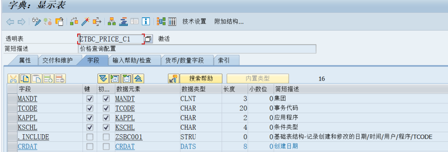Switch Display/Change mode with glasses-pencil icon
This screenshot has width=448, height=152.
37,21
